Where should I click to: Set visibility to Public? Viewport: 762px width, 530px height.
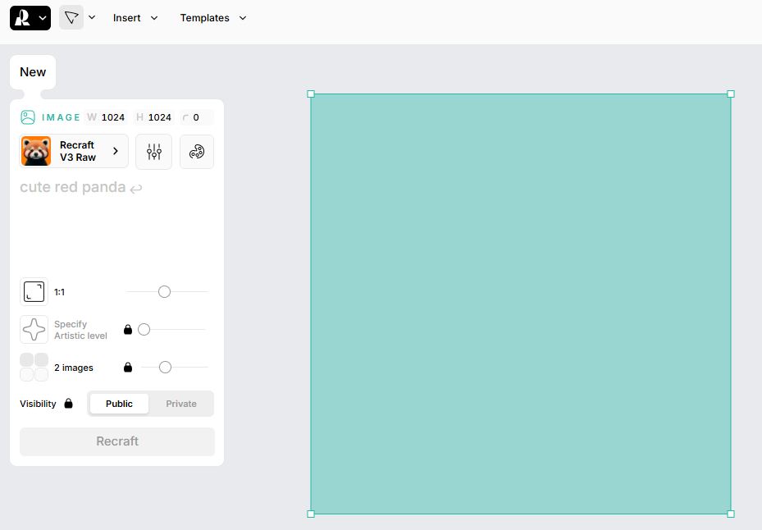pos(119,404)
